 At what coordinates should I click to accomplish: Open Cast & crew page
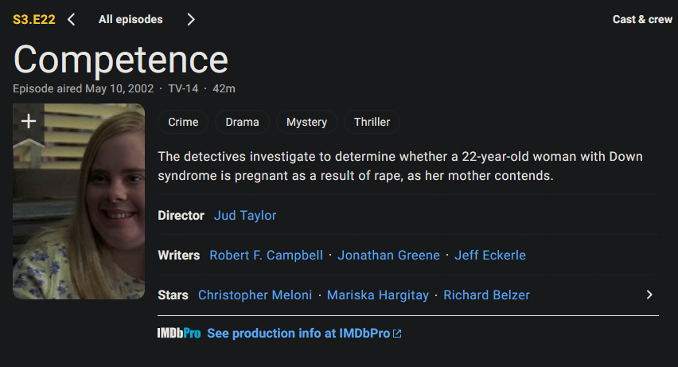[x=642, y=20]
